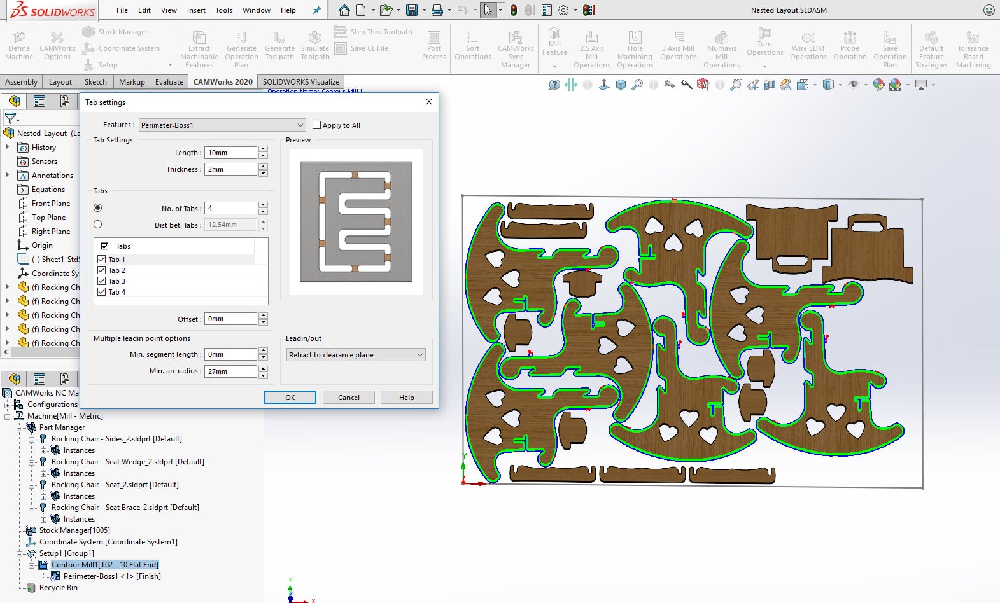Uncheck the Tab 3 checkbox
Screen dimensions: 1000x603
pos(102,281)
